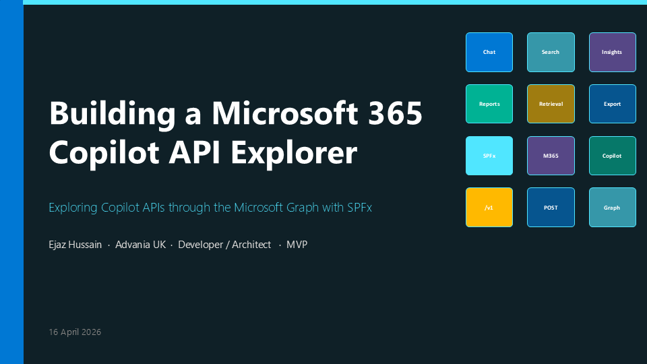Click the M365 tile
This screenshot has width=647, height=364.
pyautogui.click(x=551, y=156)
